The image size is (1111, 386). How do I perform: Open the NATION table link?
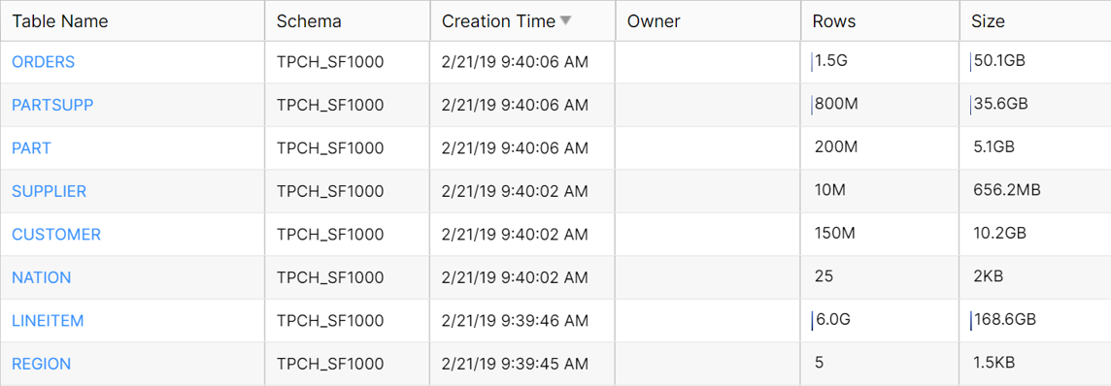(41, 277)
